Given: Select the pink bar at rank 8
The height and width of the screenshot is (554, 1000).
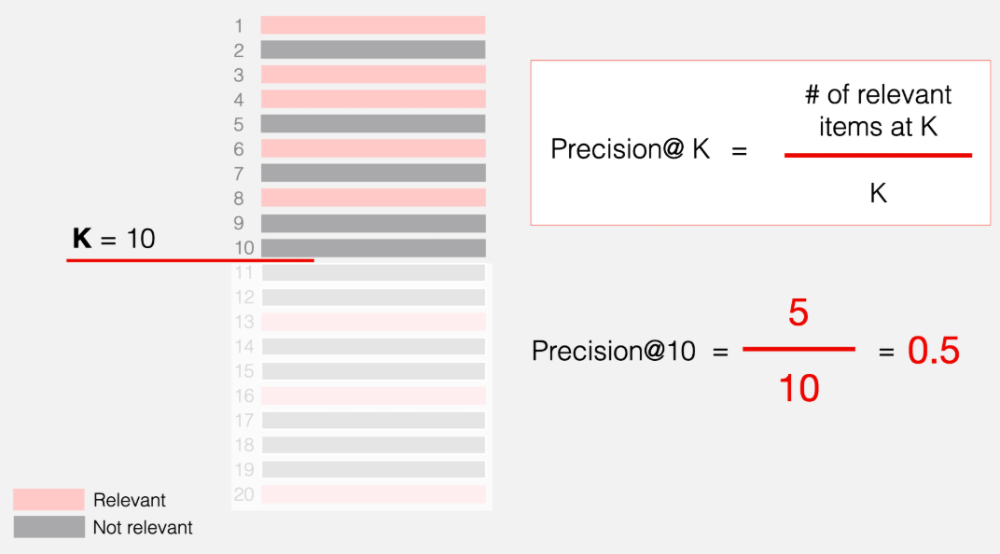Looking at the screenshot, I should pyautogui.click(x=373, y=198).
